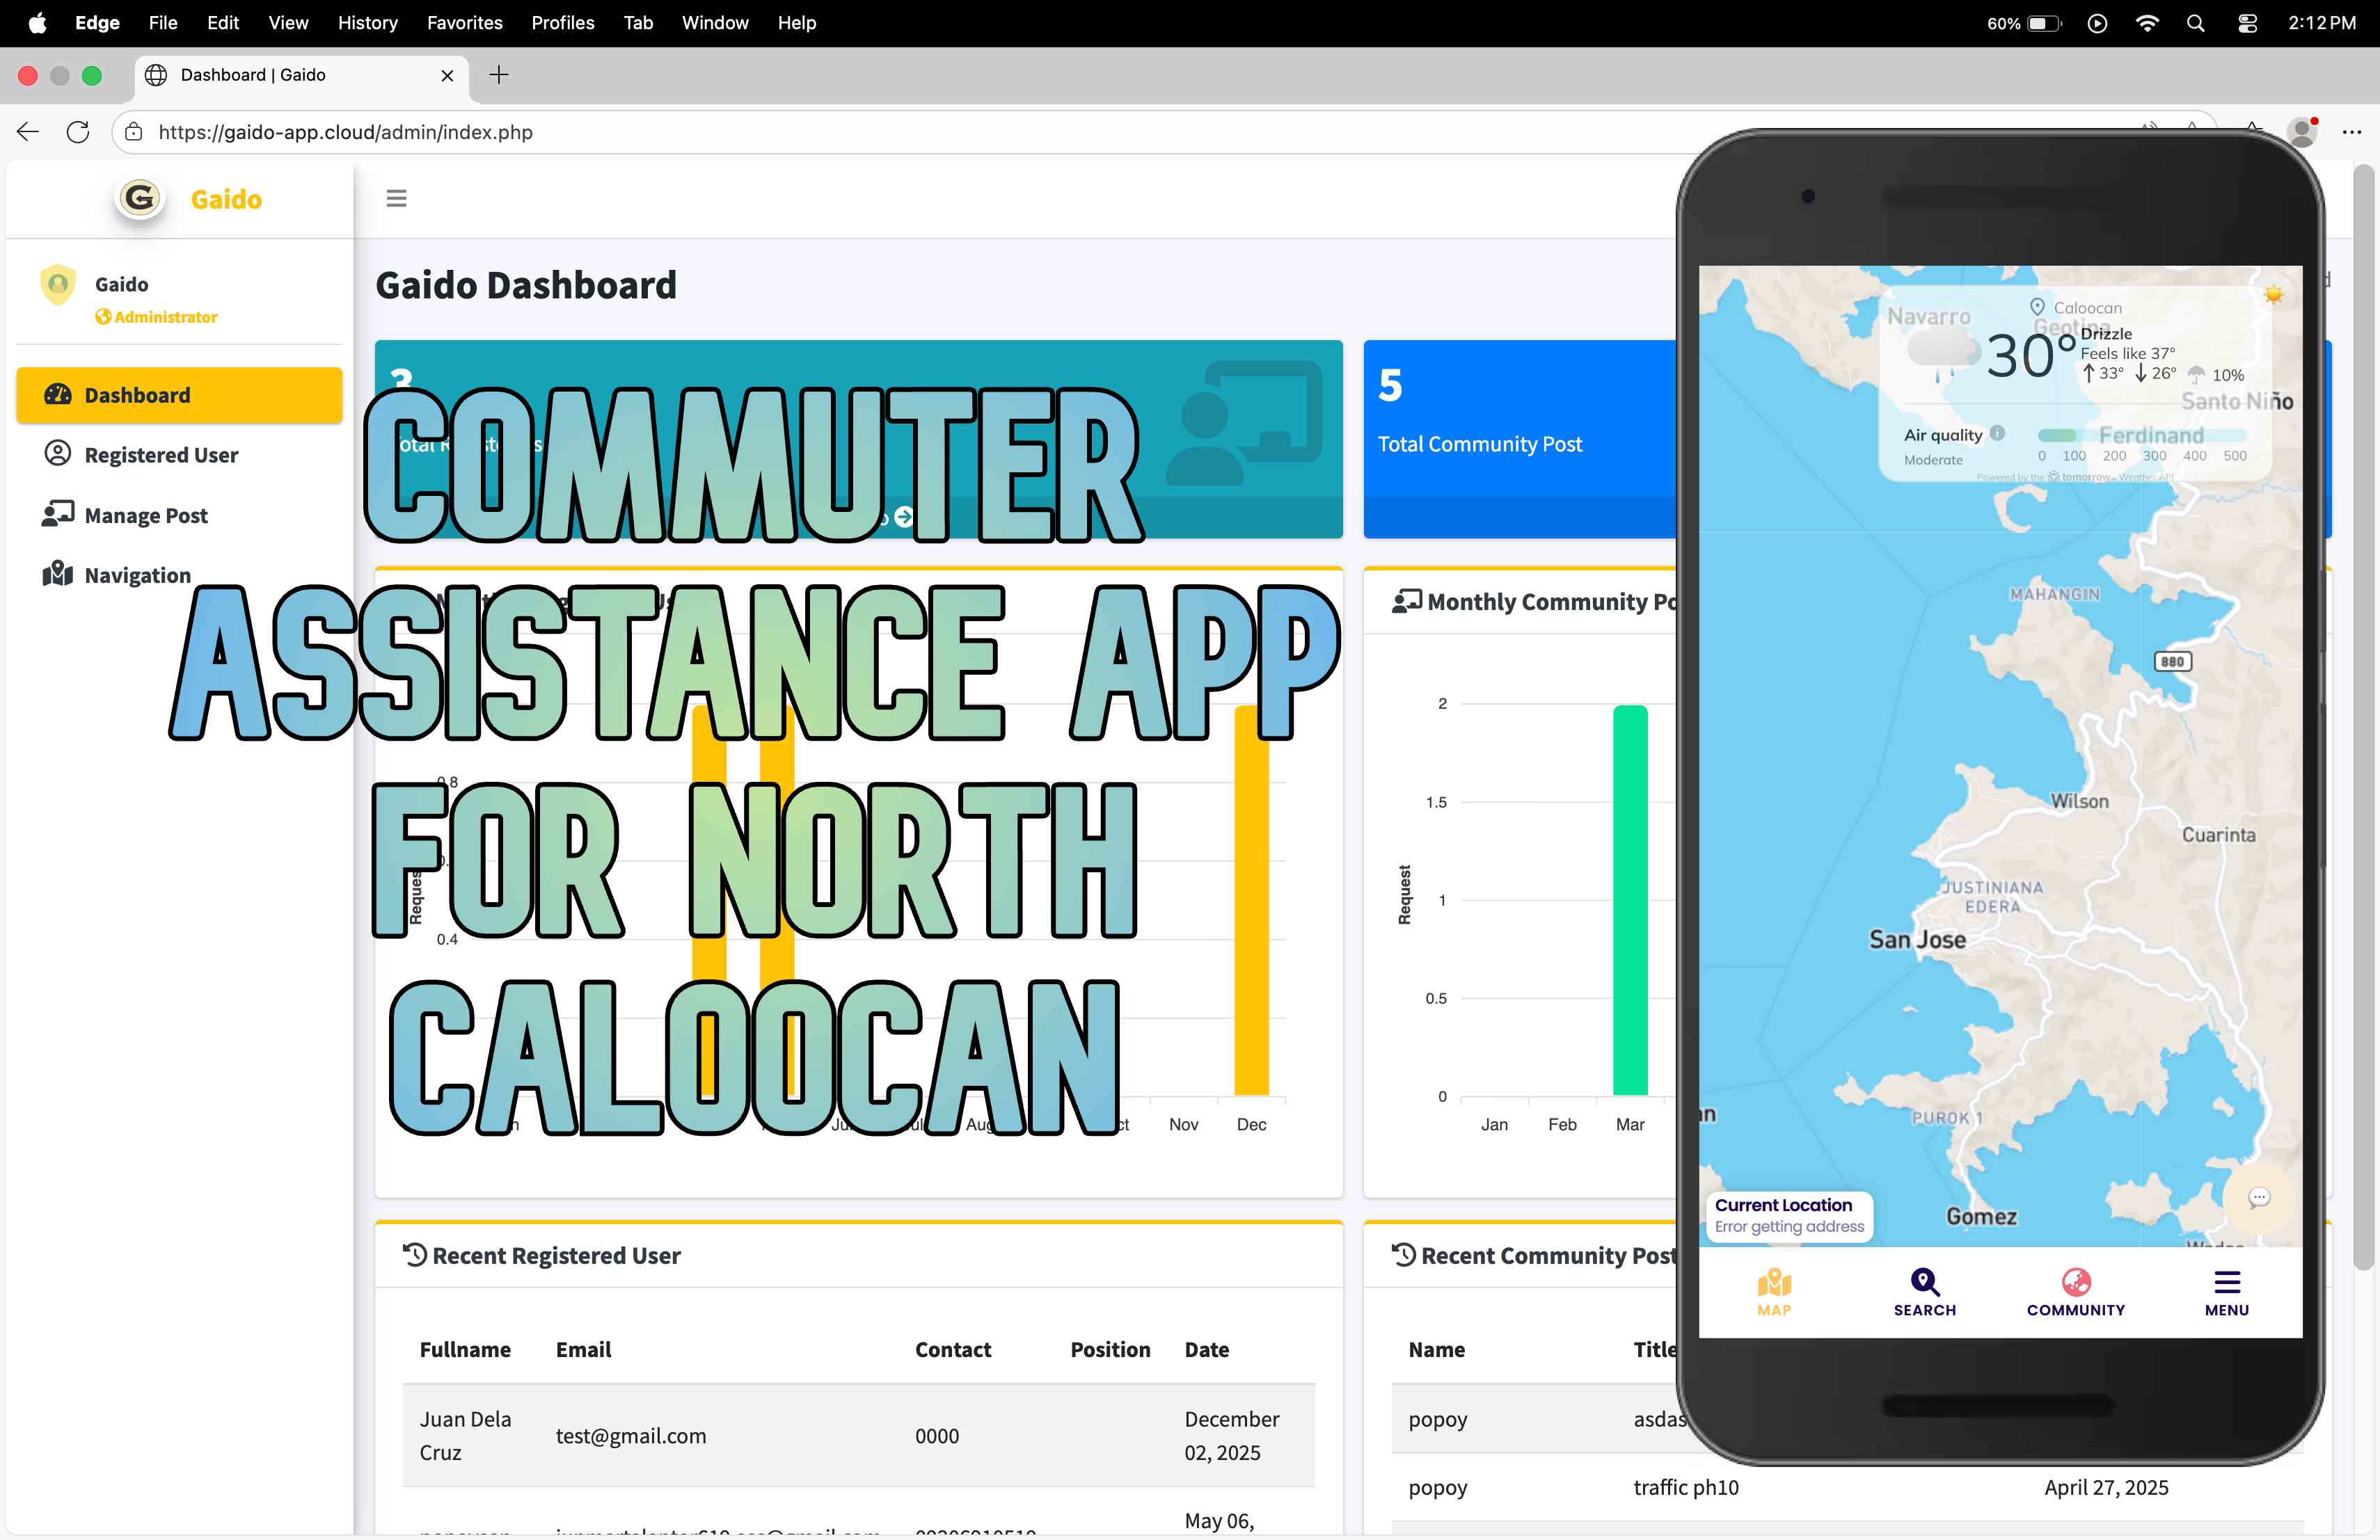Open a new tab with the plus button

pos(498,75)
